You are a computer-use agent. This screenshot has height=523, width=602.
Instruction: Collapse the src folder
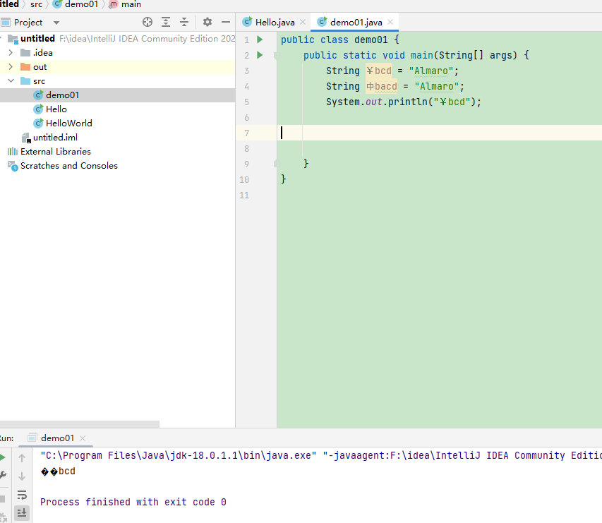click(11, 81)
